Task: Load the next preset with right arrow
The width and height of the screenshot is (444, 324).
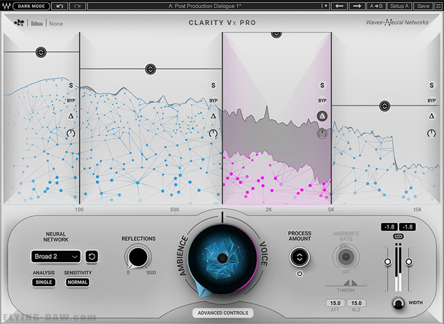Action: [x=357, y=6]
